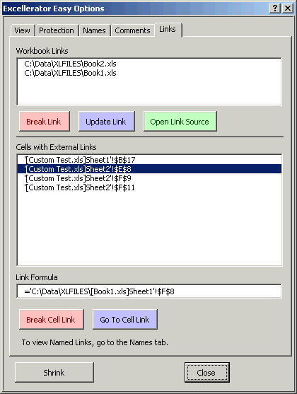Select the Book2.xls workbook link
The width and height of the screenshot is (297, 394).
[149, 64]
